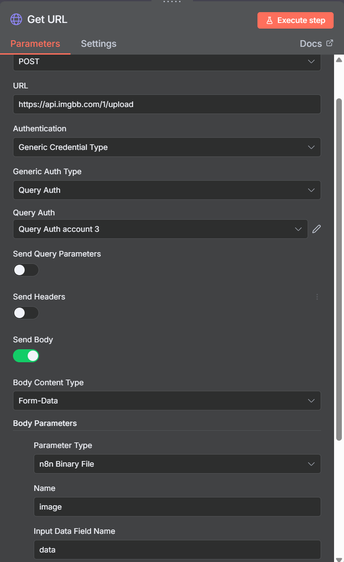Click the drag handle dots atop the panel
The height and width of the screenshot is (562, 344).
click(x=172, y=2)
